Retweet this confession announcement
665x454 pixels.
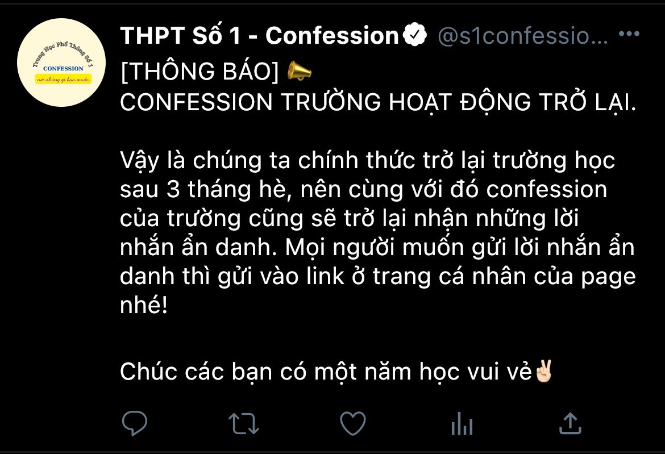pyautogui.click(x=243, y=423)
